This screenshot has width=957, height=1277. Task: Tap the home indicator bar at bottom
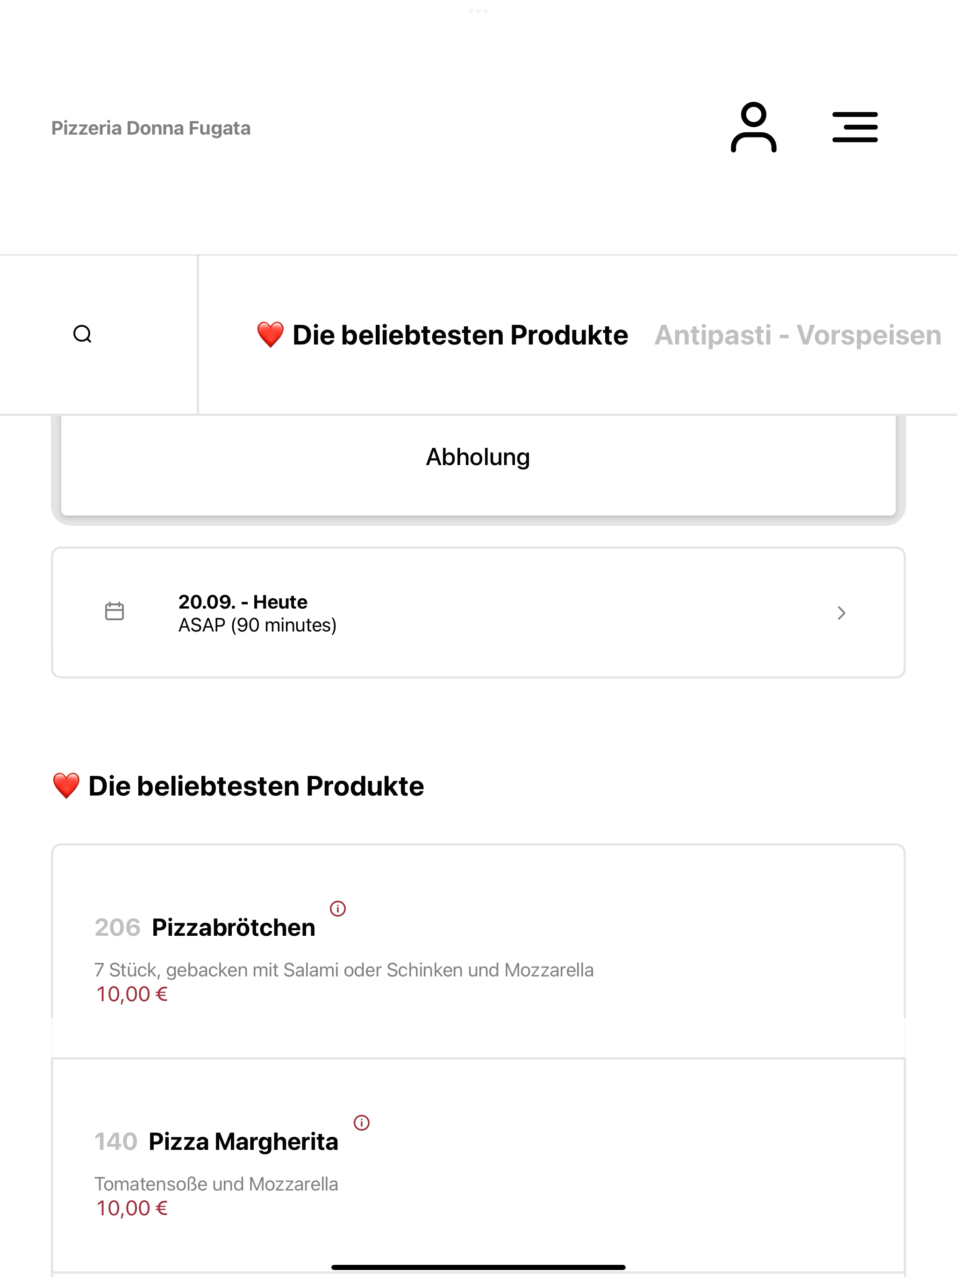click(x=478, y=1267)
